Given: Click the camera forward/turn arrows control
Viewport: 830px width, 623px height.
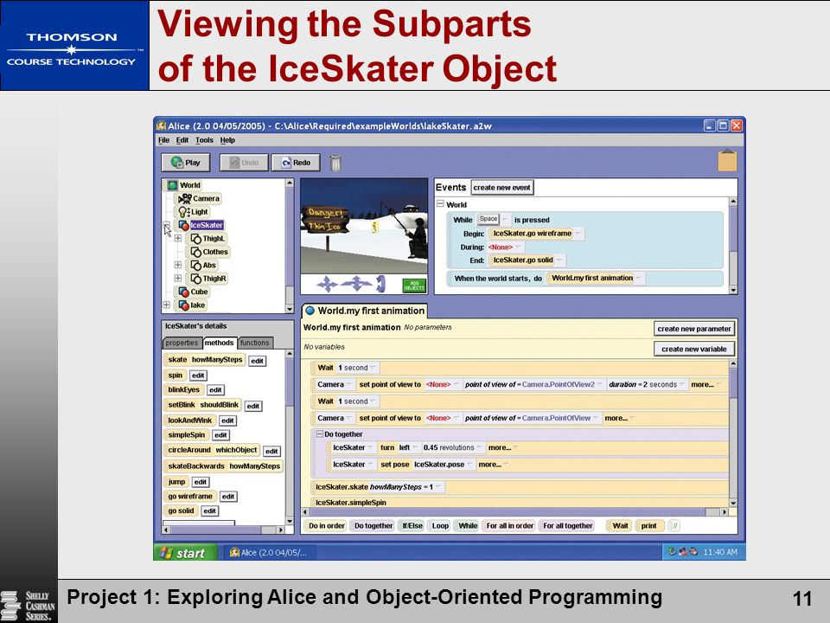Looking at the screenshot, I should point(356,284).
